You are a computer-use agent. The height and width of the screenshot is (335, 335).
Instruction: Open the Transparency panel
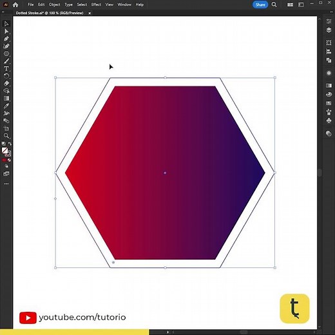coord(329,133)
